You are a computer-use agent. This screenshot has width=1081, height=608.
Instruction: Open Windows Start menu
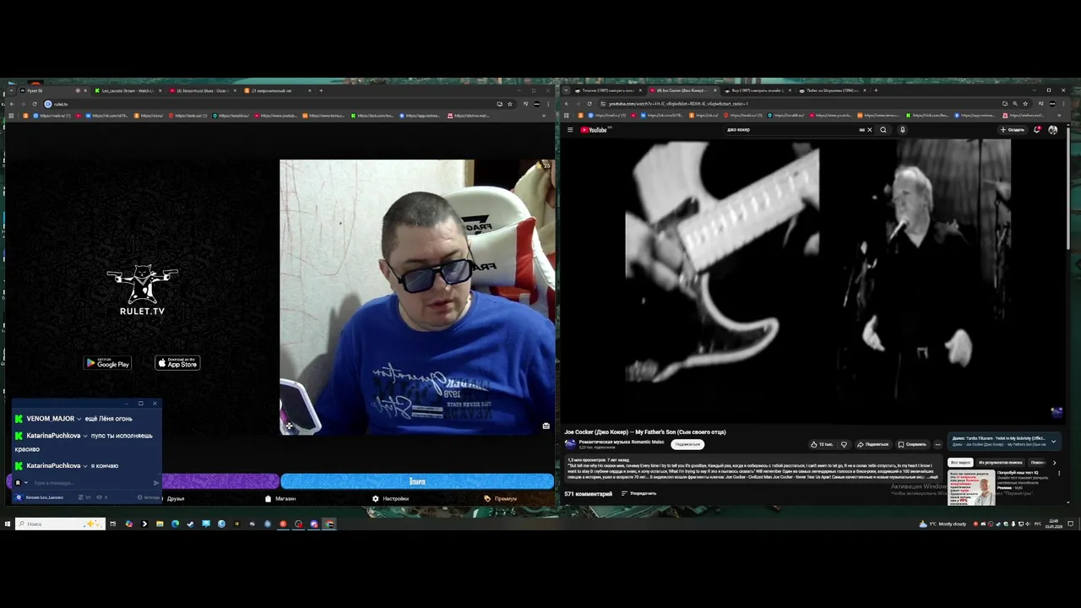pyautogui.click(x=7, y=524)
